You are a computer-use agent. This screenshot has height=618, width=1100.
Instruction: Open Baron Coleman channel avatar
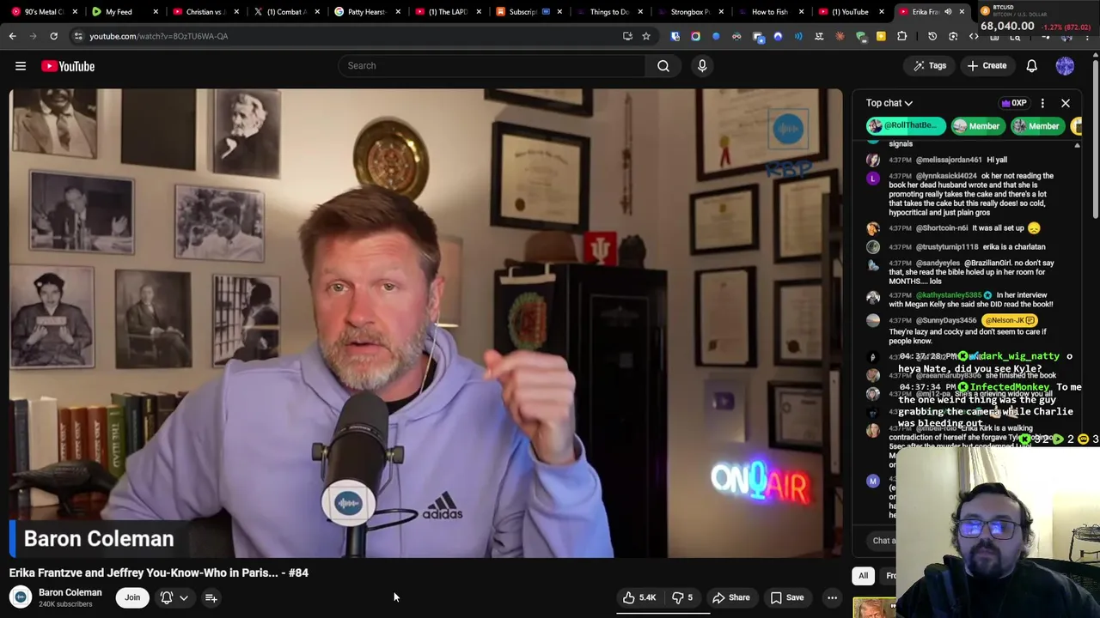pos(21,597)
